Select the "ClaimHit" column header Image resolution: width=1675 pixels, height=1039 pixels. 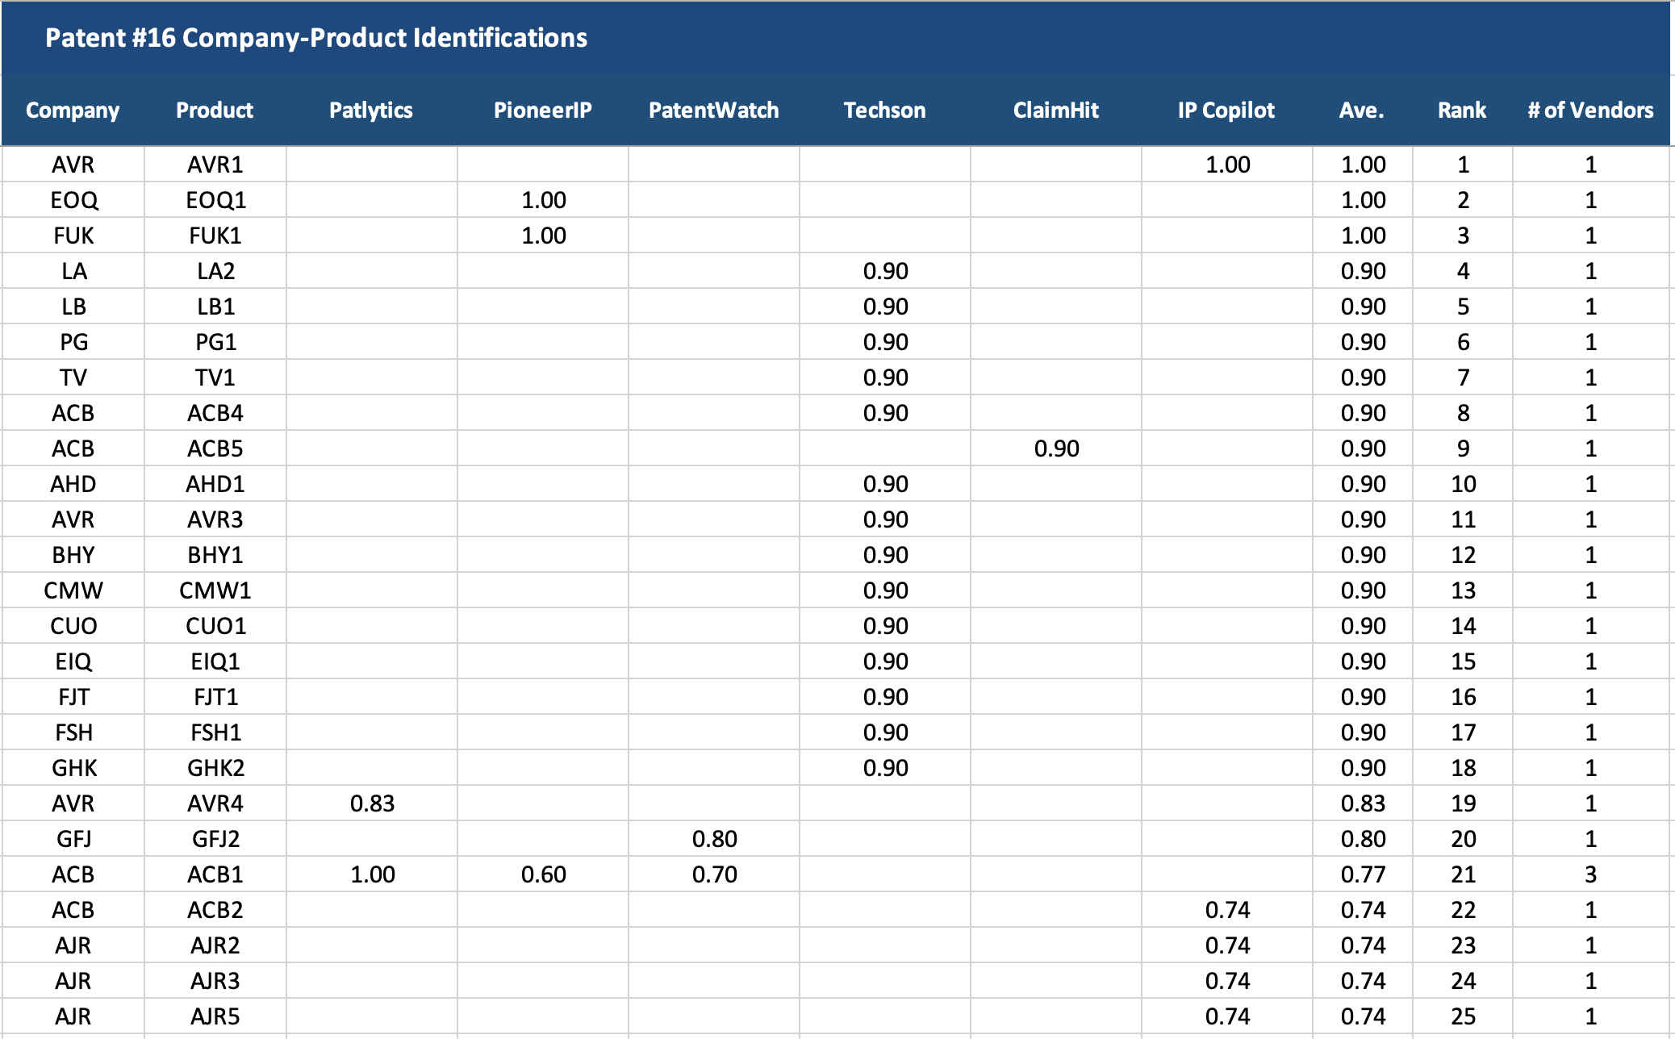[x=1056, y=111]
